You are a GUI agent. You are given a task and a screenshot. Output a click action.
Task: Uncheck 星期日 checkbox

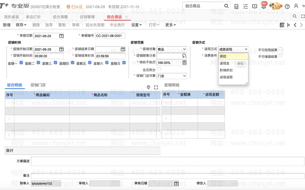tap(124, 62)
